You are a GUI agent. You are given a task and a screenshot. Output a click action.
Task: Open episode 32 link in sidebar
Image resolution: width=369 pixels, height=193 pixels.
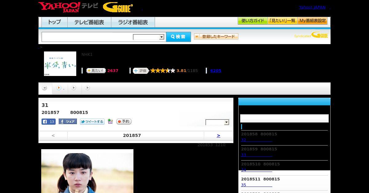256,140
